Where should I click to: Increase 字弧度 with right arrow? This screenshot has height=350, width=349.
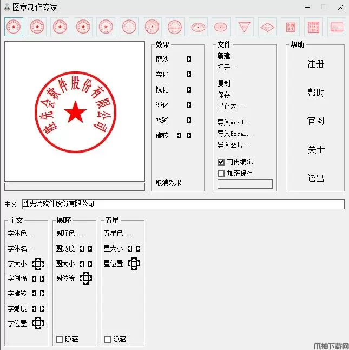[42, 309]
